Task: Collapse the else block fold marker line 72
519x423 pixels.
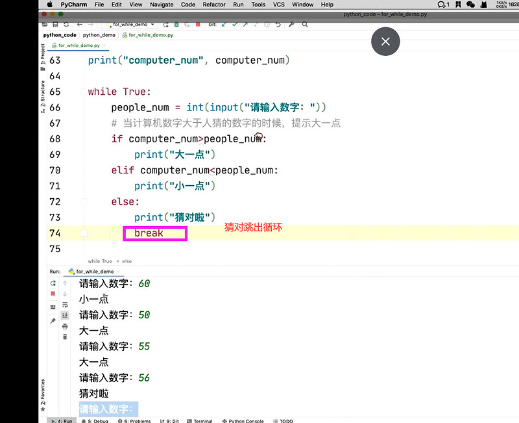Action: [x=84, y=202]
